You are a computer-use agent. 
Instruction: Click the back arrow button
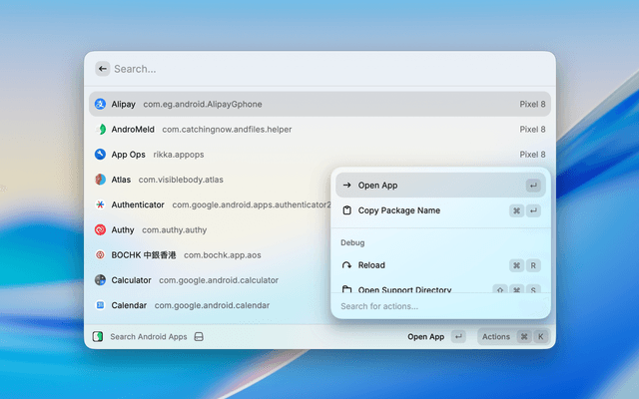coord(102,69)
